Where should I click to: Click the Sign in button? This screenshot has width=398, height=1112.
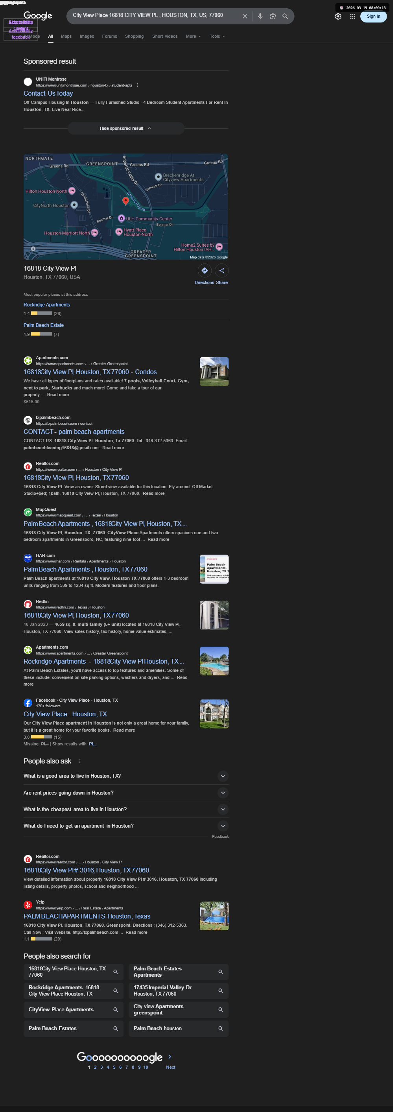coord(378,17)
